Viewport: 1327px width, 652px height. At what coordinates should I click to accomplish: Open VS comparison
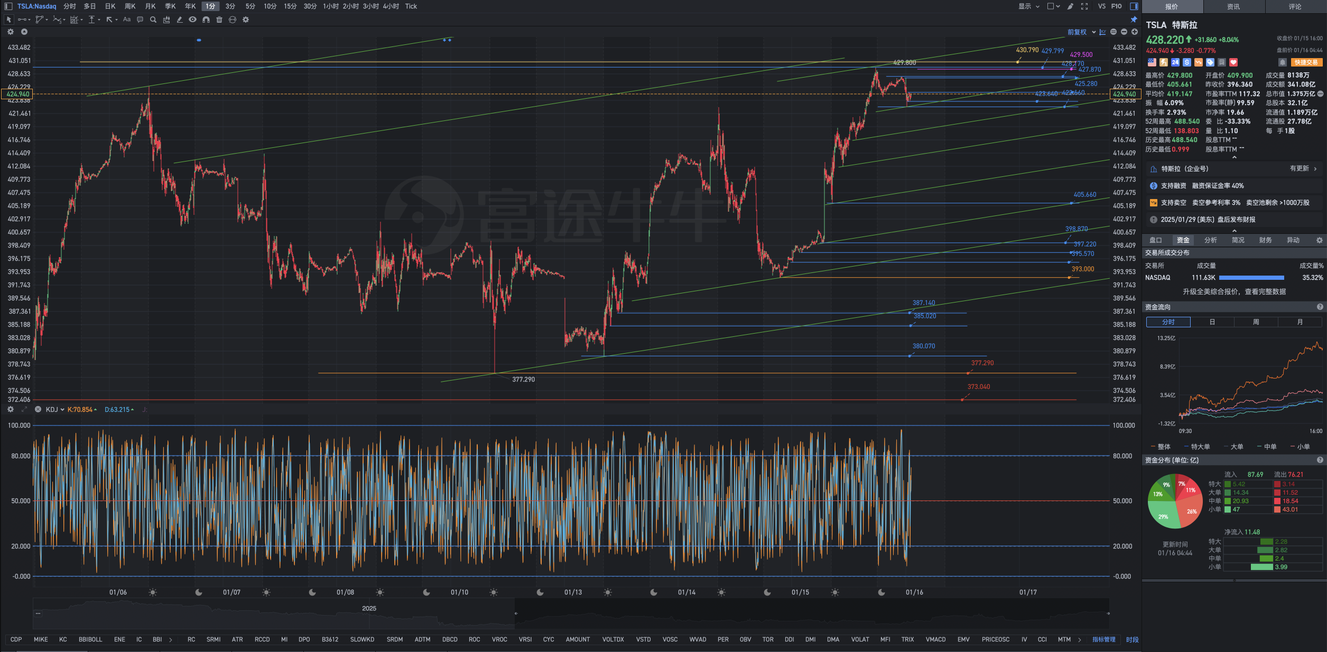1101,6
